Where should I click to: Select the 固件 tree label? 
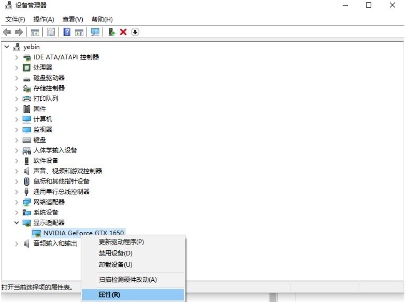coord(40,109)
